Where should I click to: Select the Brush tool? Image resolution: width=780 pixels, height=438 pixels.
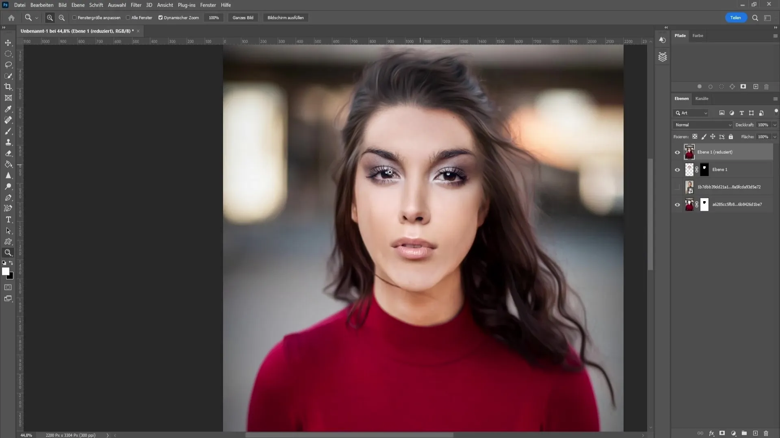pos(8,131)
